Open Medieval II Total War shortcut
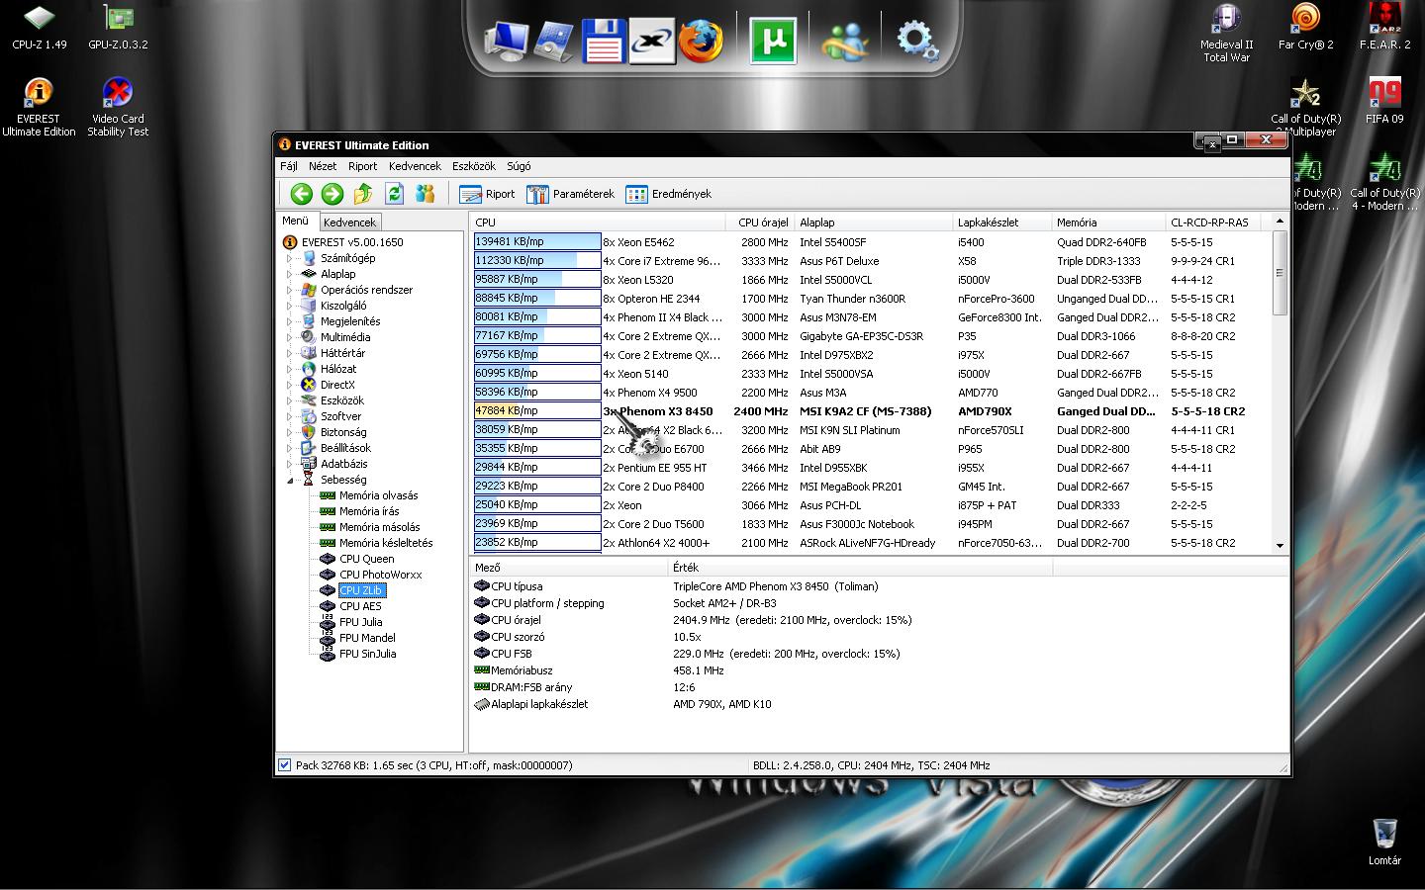This screenshot has width=1425, height=890. 1227,34
